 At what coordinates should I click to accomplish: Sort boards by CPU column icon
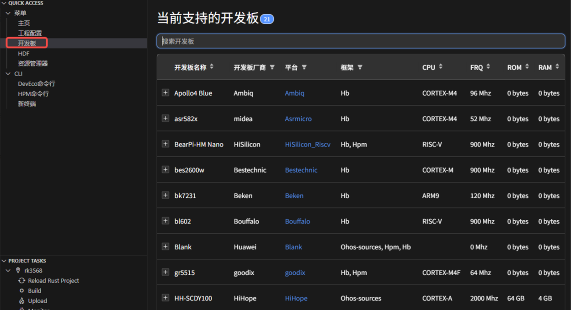(x=441, y=67)
